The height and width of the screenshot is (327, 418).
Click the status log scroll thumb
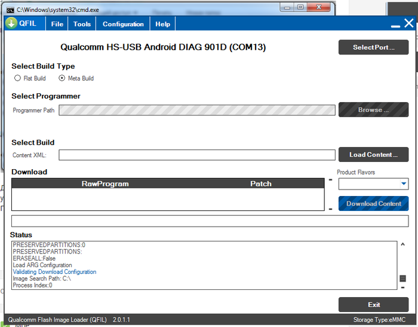click(402, 279)
